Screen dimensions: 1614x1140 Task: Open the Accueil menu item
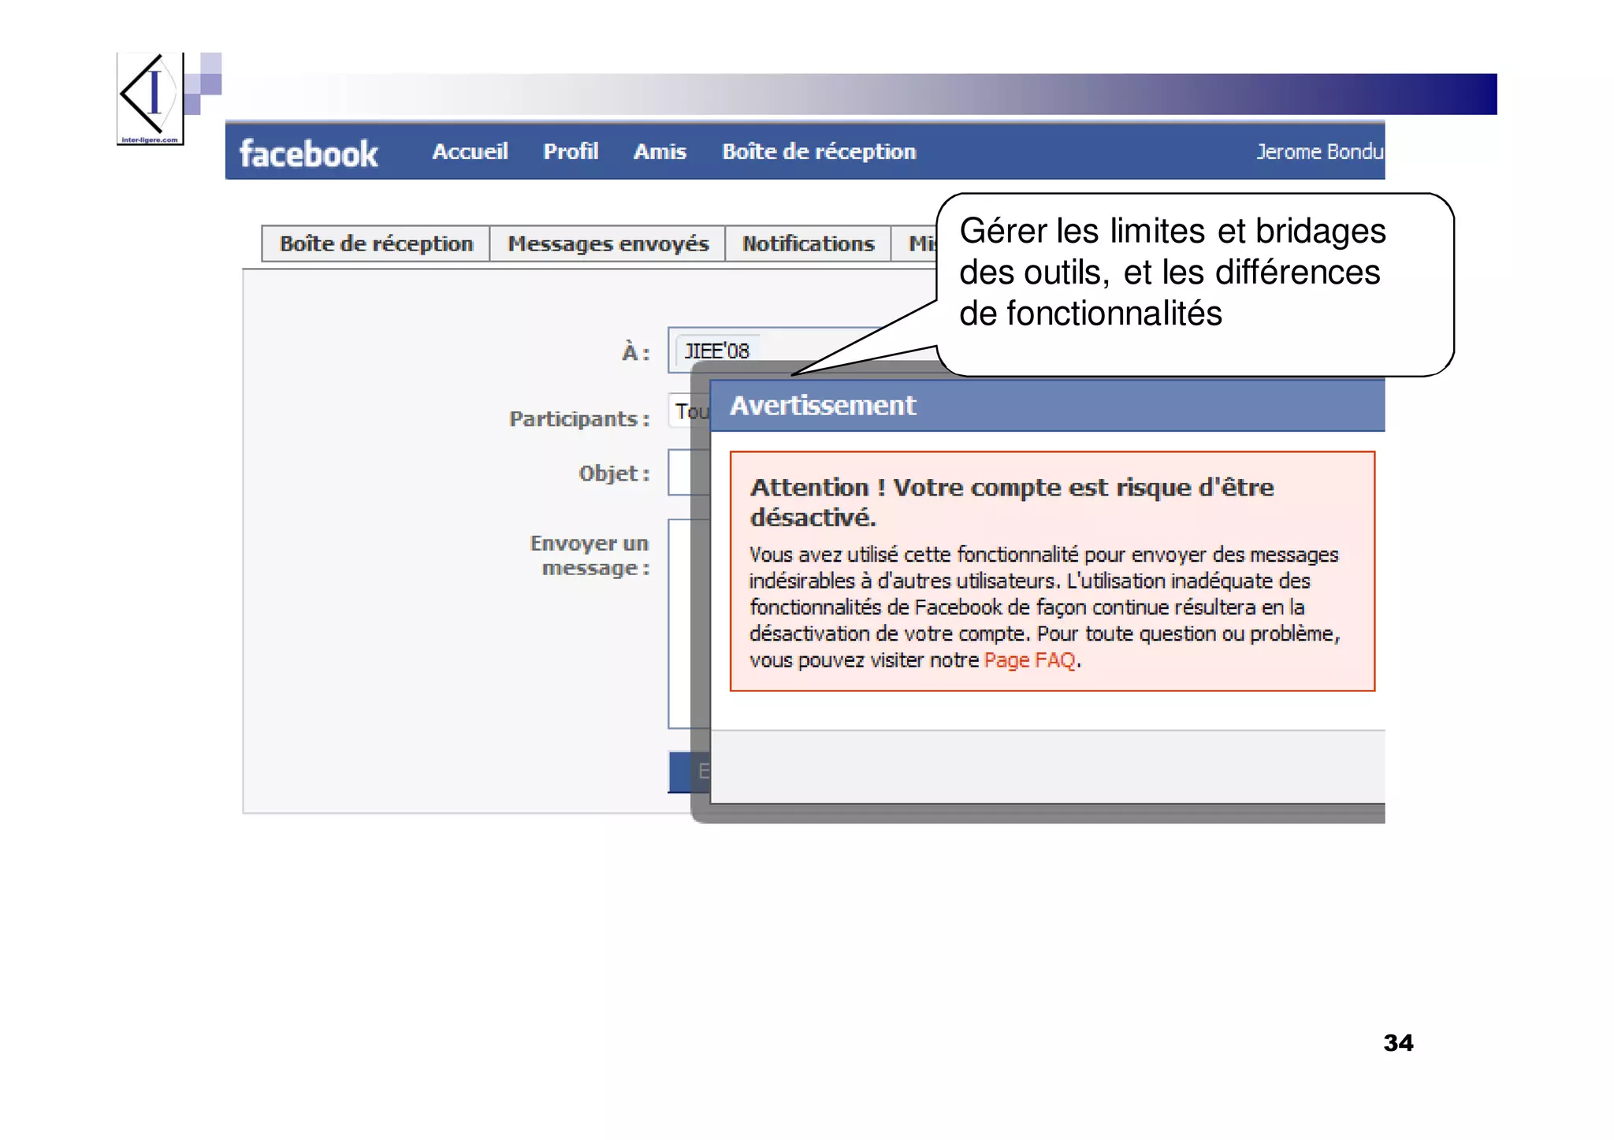470,151
